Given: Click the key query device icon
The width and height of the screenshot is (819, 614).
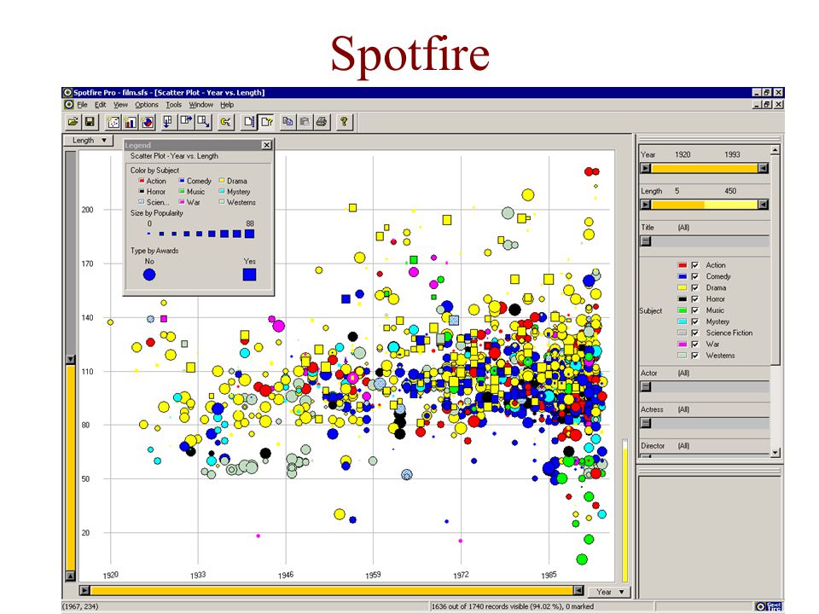Looking at the screenshot, I should (225, 122).
